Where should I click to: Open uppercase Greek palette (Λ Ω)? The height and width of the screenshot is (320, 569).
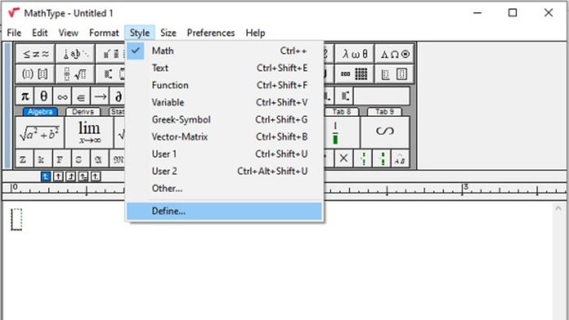[x=394, y=54]
